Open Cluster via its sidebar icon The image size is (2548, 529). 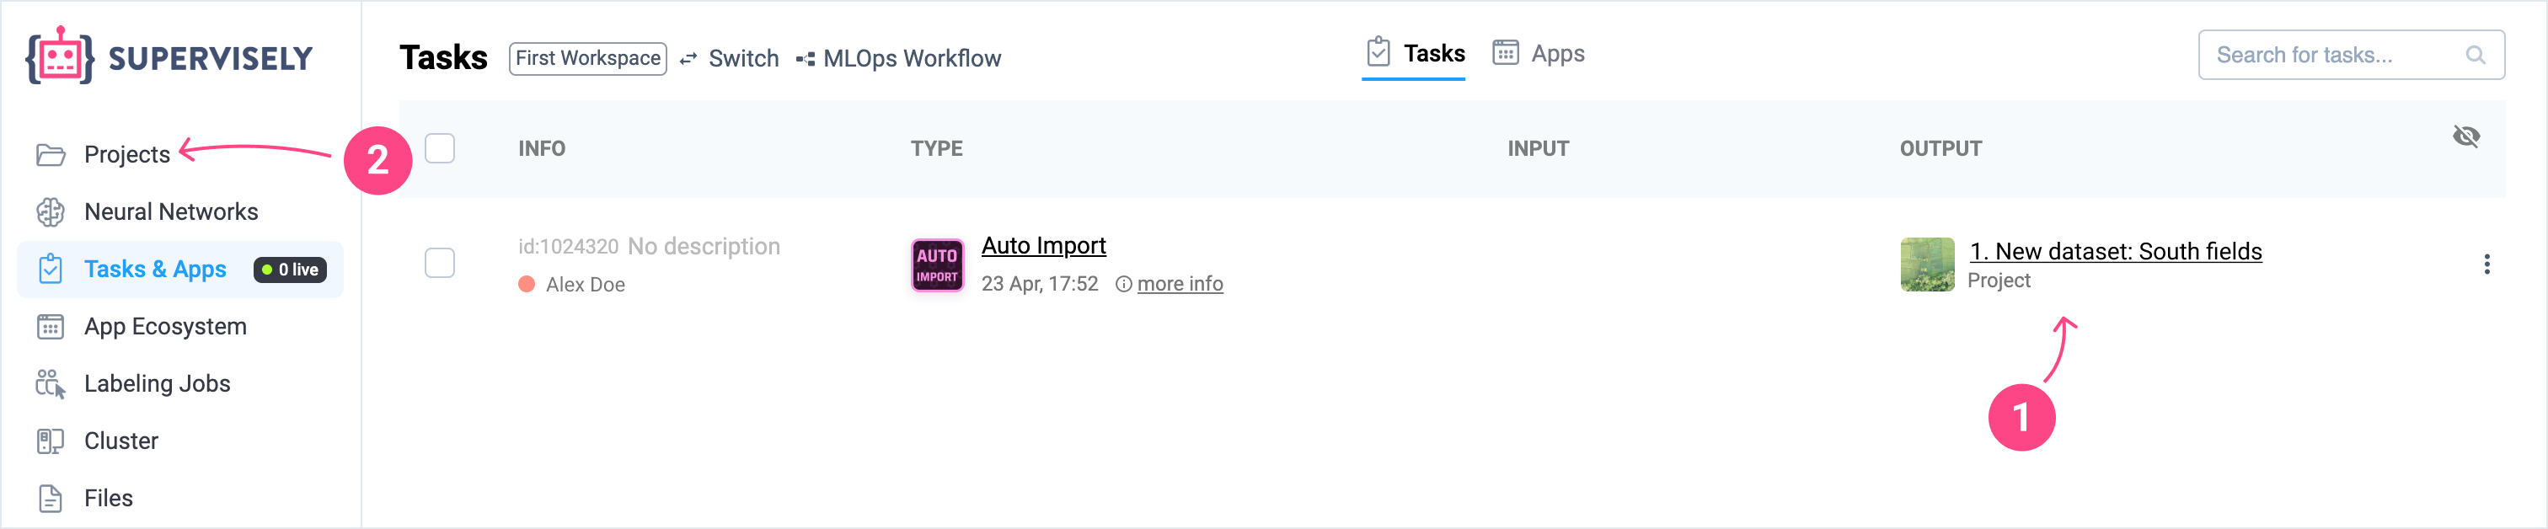click(51, 441)
